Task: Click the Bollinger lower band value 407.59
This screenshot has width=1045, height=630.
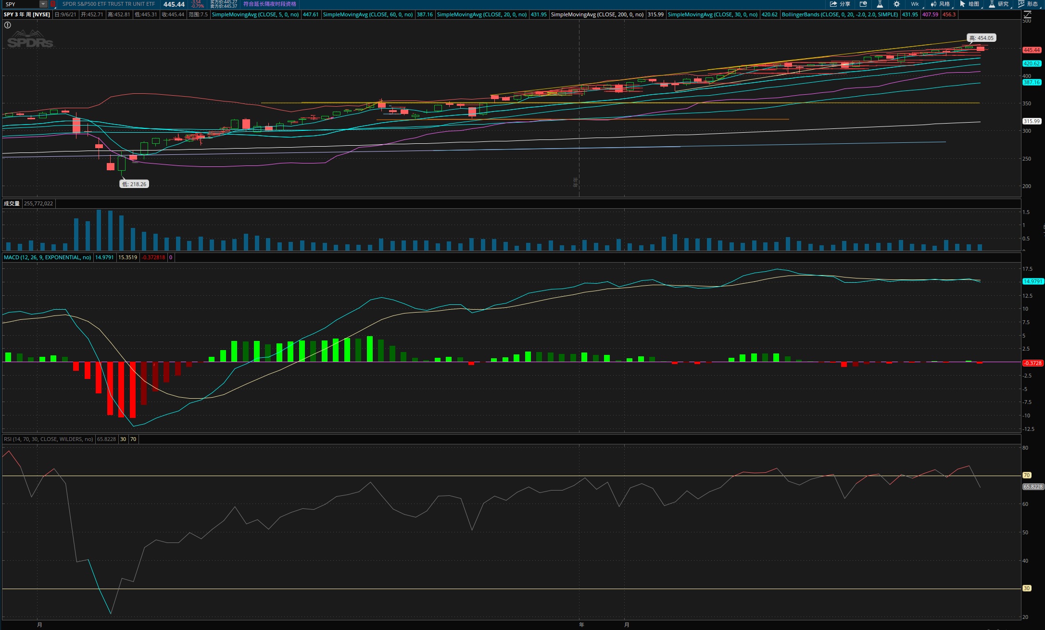Action: [931, 14]
